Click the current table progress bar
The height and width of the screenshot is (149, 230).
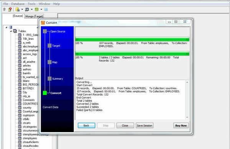click(132, 39)
